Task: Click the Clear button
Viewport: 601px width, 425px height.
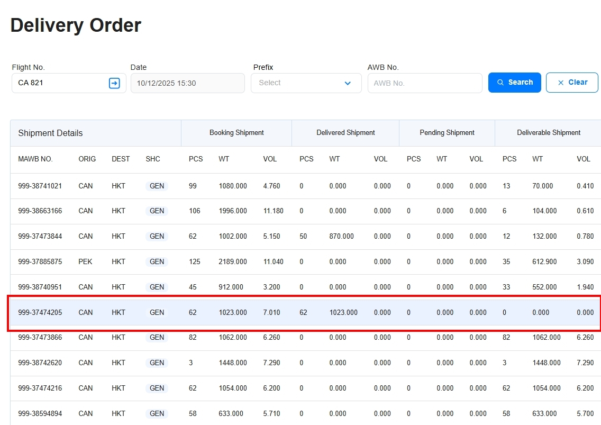Action: (x=572, y=83)
